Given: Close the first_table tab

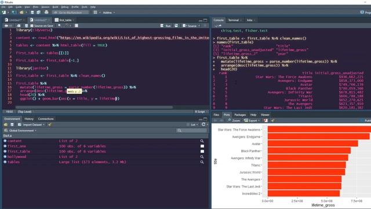Looking at the screenshot, I should (74, 20).
